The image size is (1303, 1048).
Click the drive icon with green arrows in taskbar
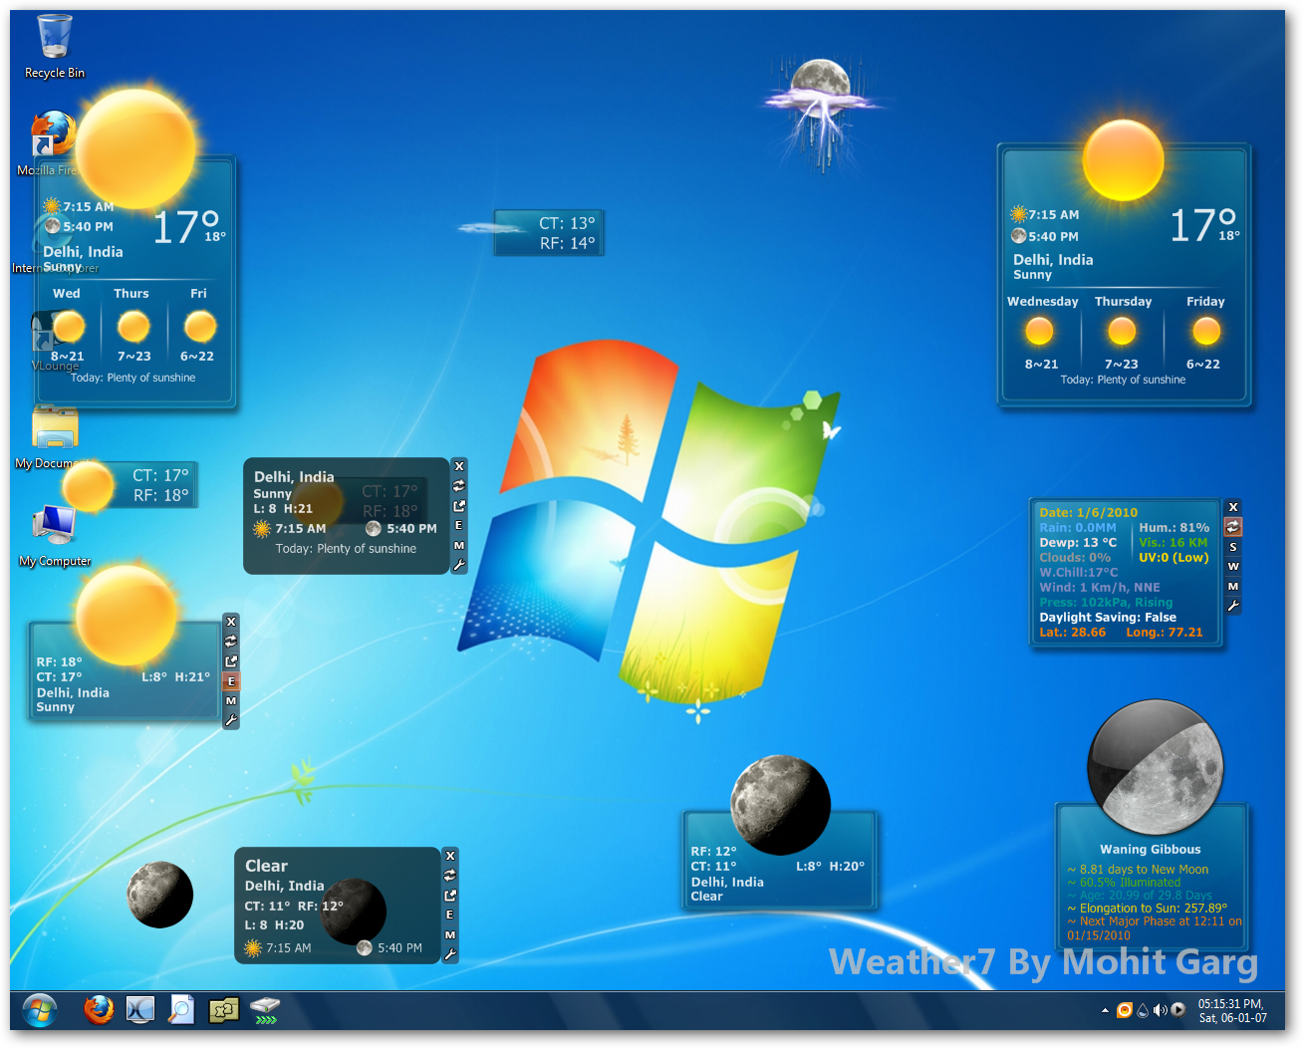point(265,1010)
